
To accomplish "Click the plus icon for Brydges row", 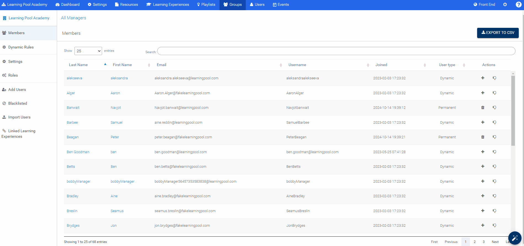I will pyautogui.click(x=483, y=225).
